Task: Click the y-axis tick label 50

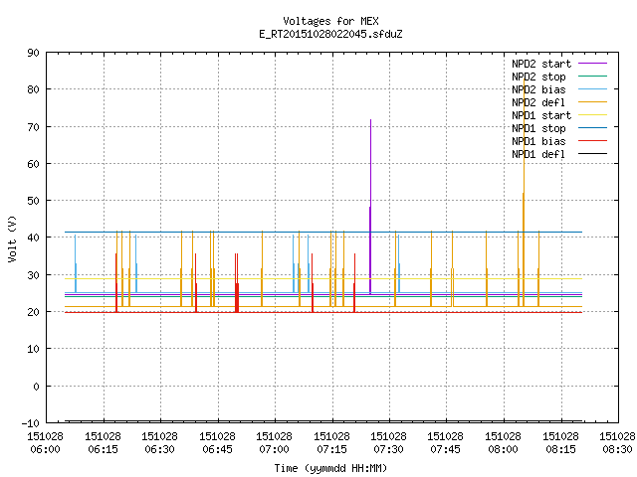Action: coord(33,201)
